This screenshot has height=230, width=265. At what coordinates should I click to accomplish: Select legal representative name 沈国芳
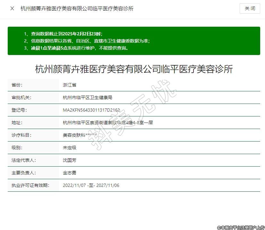(69, 160)
